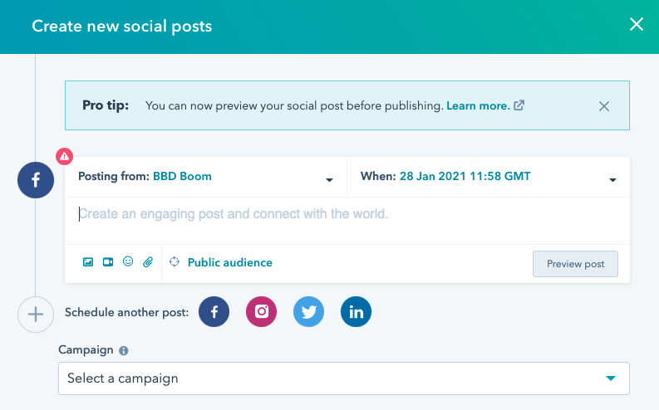Expand the Select a campaign dropdown

tap(344, 378)
